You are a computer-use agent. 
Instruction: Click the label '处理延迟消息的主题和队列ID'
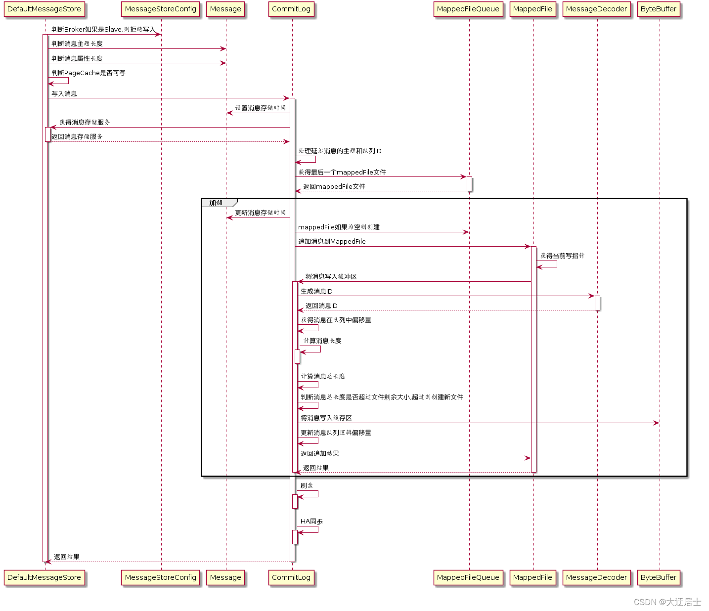(340, 151)
